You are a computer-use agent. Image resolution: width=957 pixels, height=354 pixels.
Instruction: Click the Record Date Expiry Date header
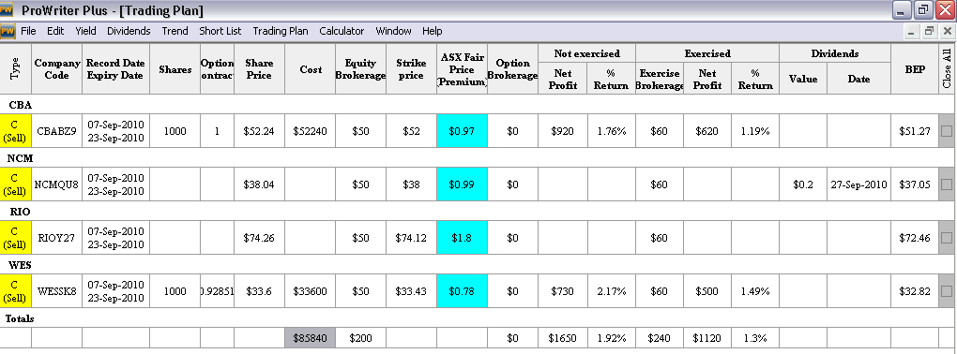116,69
